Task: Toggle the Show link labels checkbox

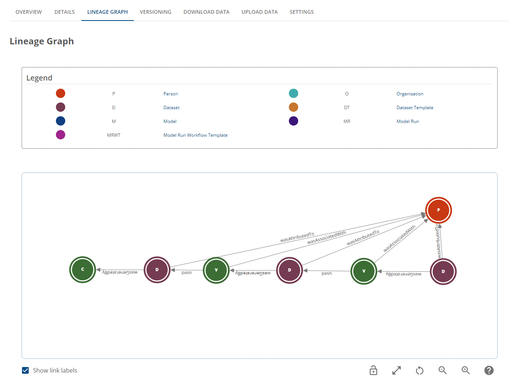Action: point(25,370)
